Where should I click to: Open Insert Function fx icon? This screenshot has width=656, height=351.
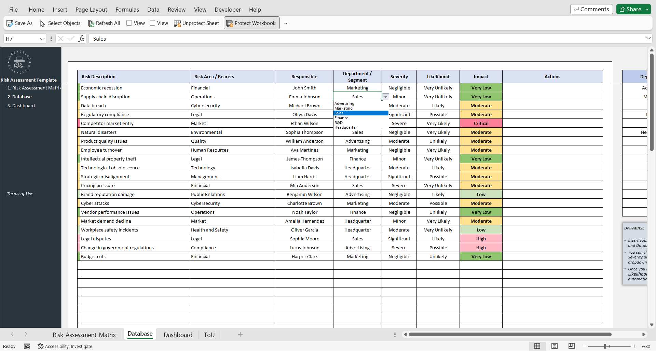[x=82, y=39]
